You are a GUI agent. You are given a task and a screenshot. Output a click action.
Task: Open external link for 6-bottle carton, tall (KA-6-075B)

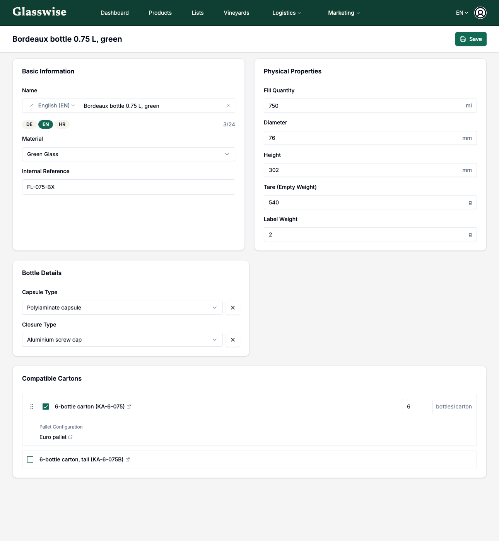pyautogui.click(x=128, y=459)
